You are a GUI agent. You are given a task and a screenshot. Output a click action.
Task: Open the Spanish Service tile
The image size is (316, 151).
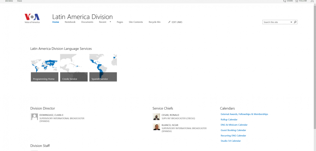(103, 68)
